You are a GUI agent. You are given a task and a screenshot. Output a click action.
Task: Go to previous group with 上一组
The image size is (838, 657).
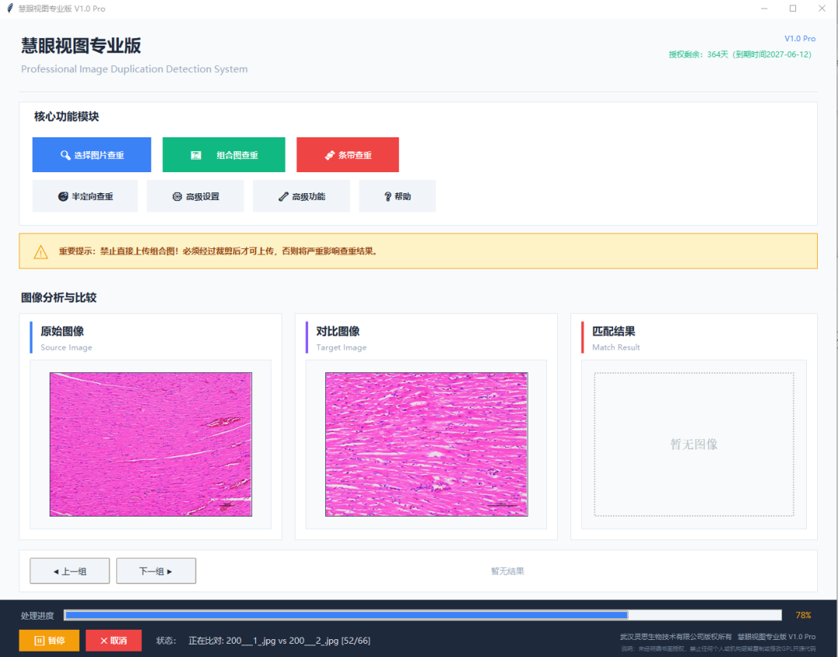[x=70, y=571]
